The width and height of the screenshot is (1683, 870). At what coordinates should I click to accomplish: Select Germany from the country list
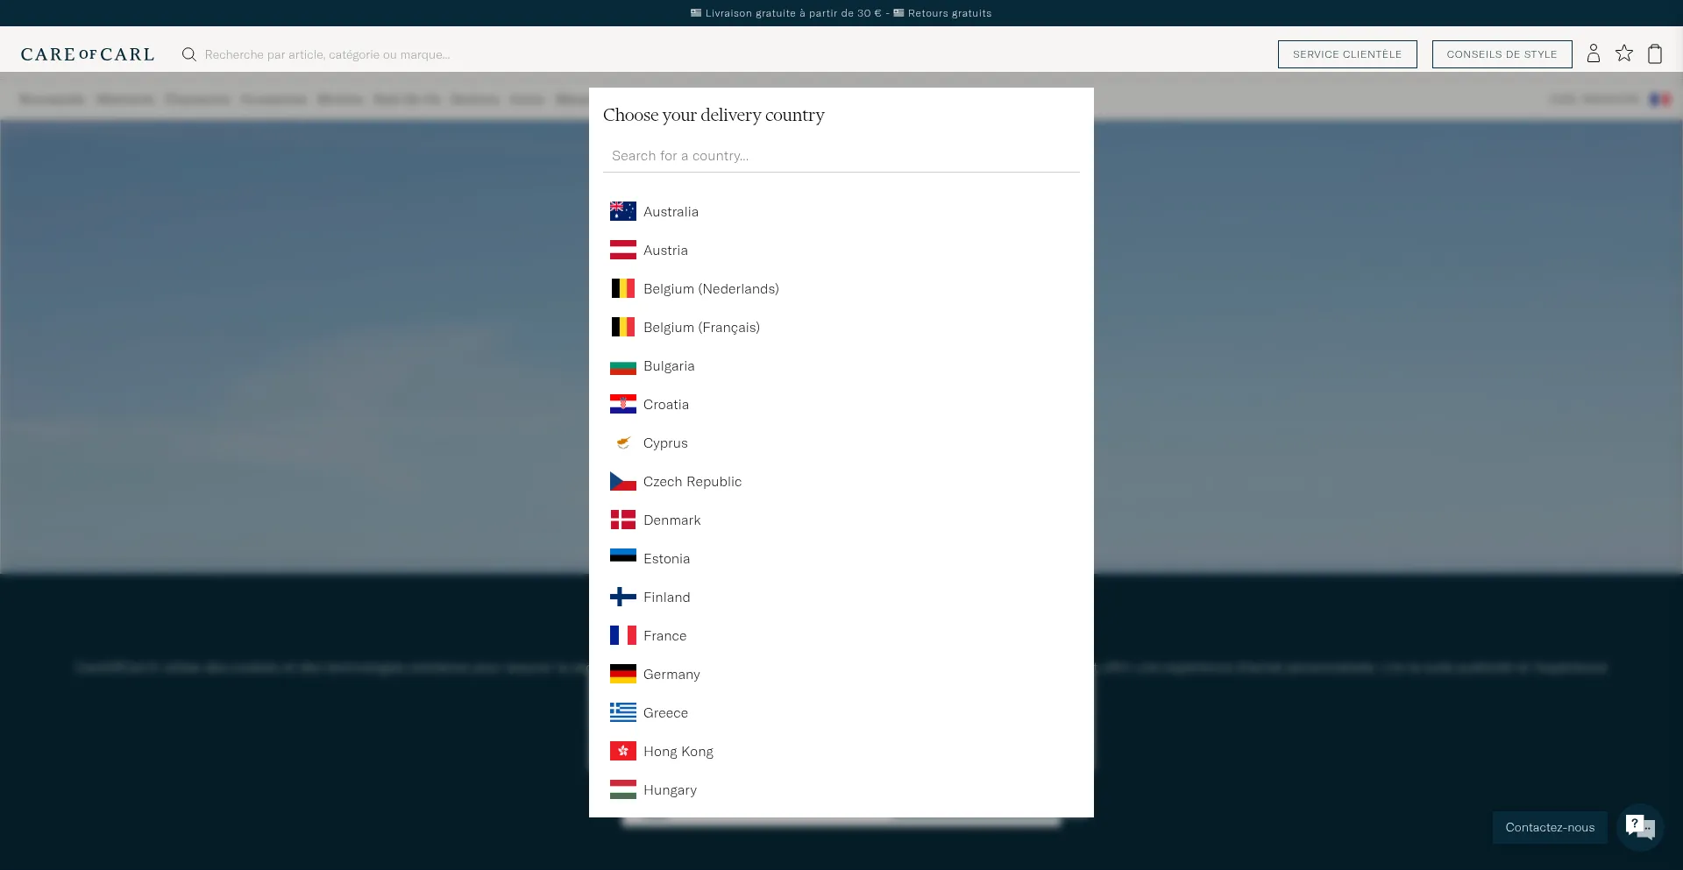[671, 674]
